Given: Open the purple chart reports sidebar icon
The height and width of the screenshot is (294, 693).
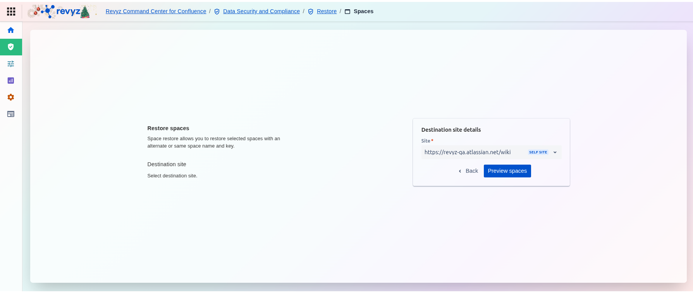Looking at the screenshot, I should [11, 81].
